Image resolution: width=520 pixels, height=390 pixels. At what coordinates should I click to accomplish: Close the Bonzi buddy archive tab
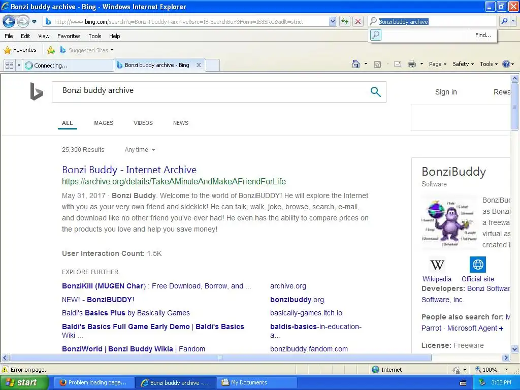click(199, 65)
